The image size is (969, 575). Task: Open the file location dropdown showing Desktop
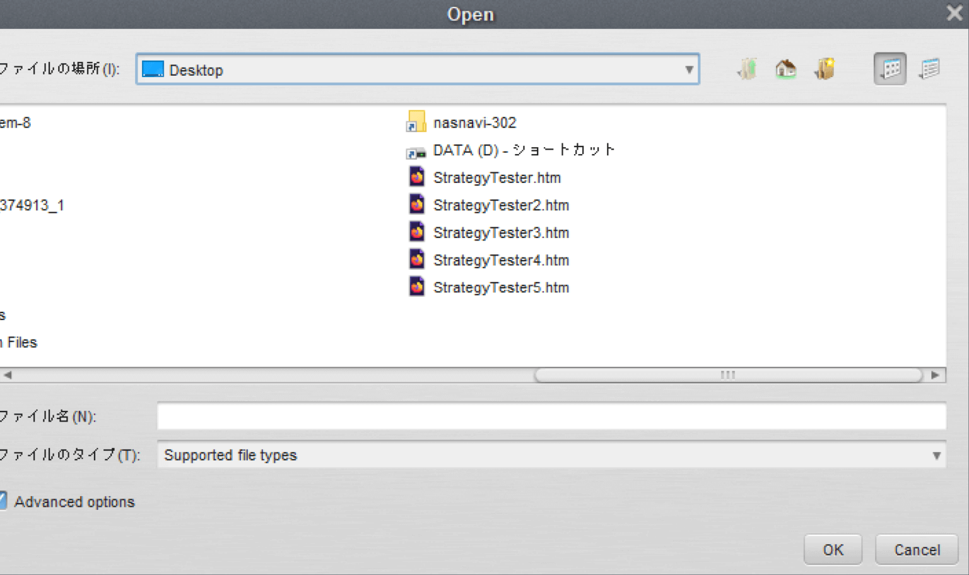tap(689, 69)
